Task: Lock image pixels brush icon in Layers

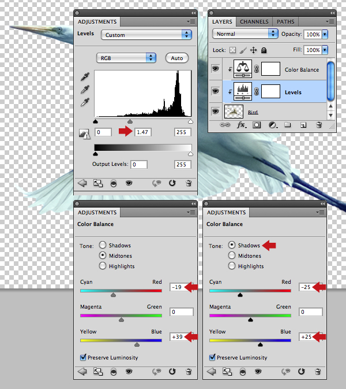Action: tap(243, 50)
